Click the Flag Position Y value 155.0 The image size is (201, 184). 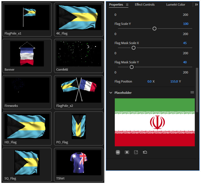(x=174, y=81)
